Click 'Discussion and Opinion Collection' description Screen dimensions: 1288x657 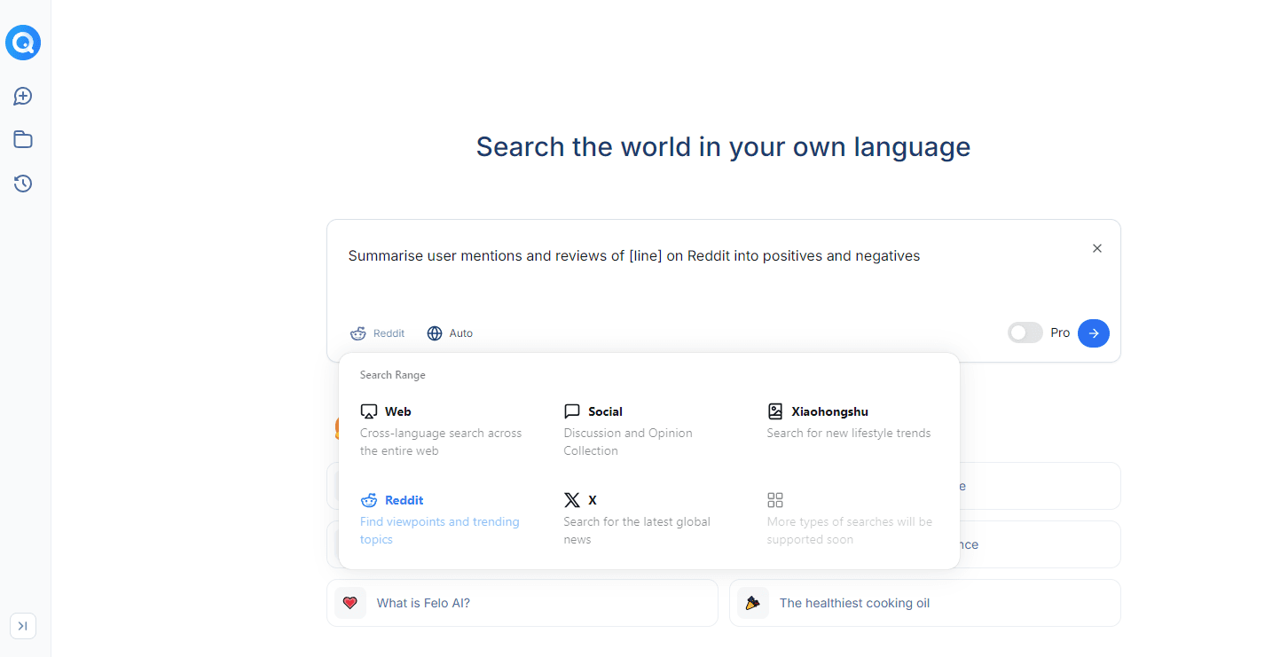[x=628, y=442]
